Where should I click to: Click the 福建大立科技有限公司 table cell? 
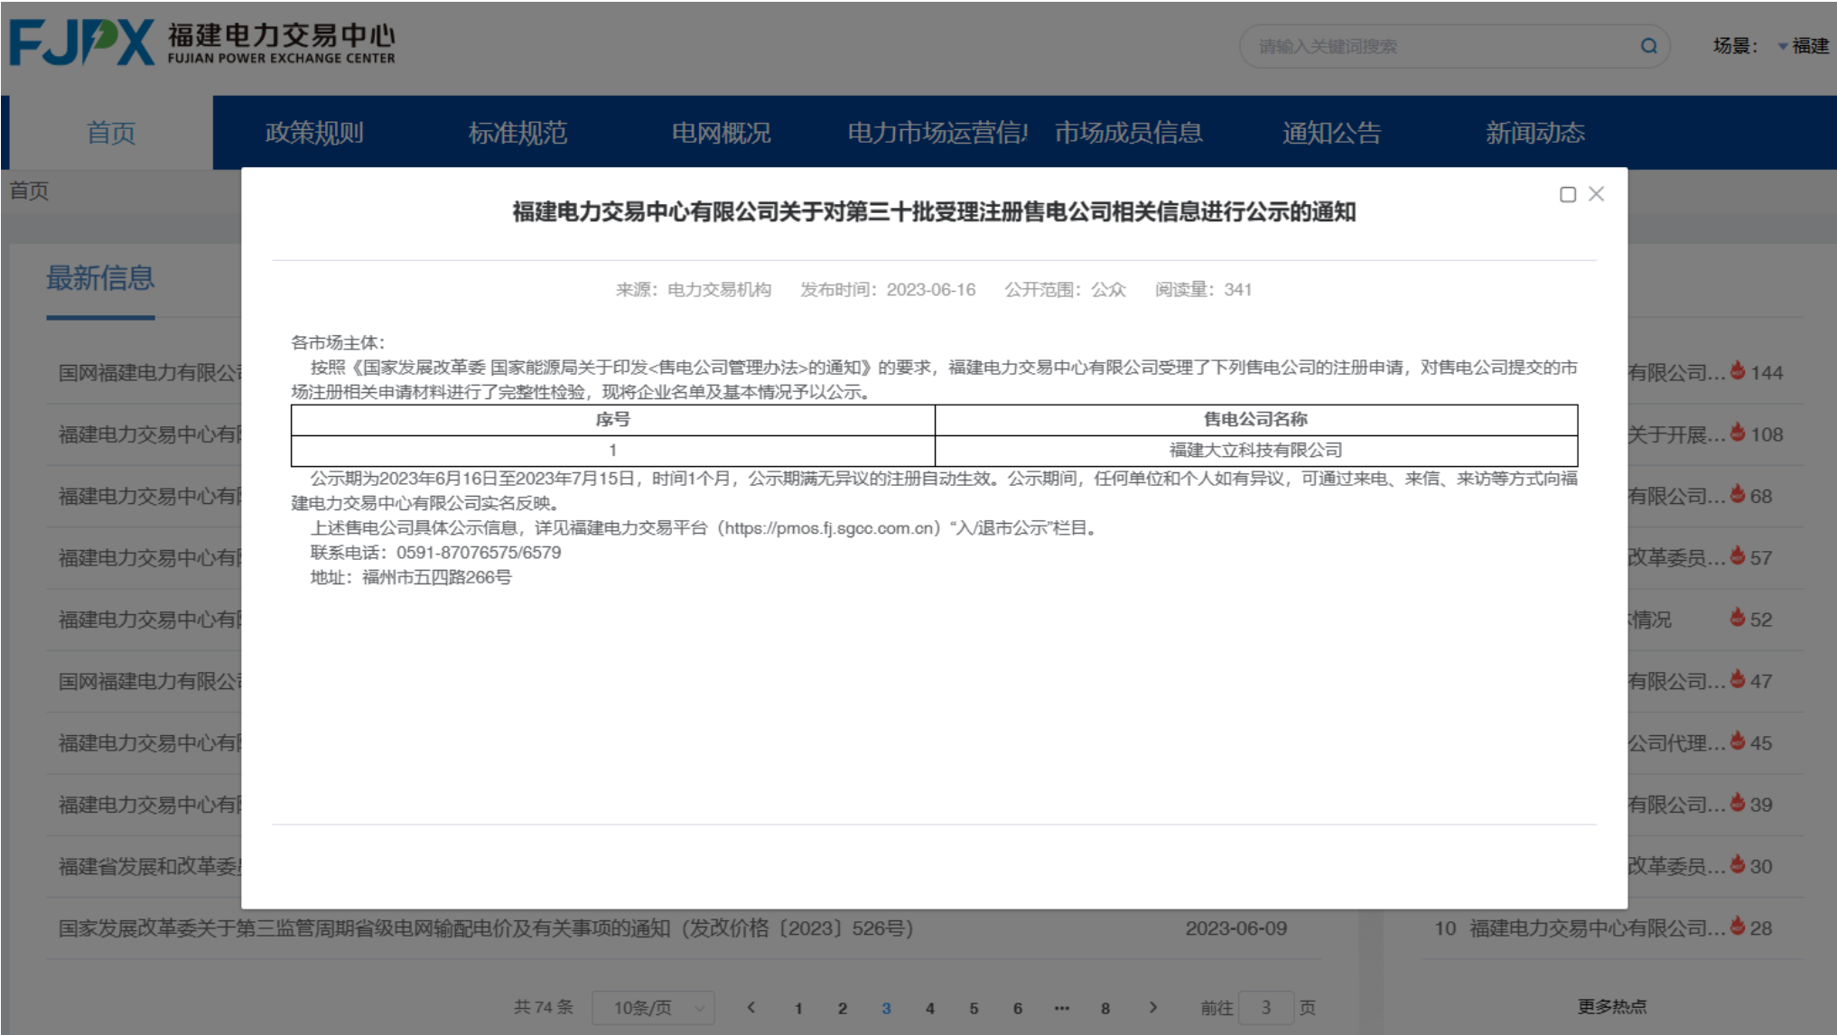coord(1256,451)
